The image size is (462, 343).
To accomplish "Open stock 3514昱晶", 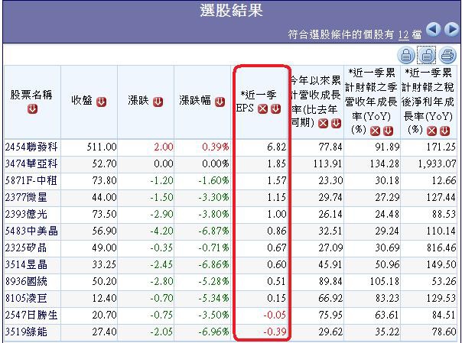I will 26,264.
